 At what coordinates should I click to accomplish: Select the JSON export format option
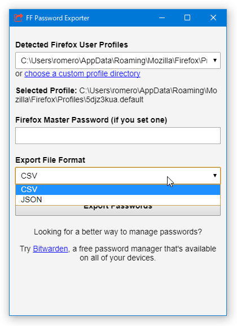[x=118, y=199]
